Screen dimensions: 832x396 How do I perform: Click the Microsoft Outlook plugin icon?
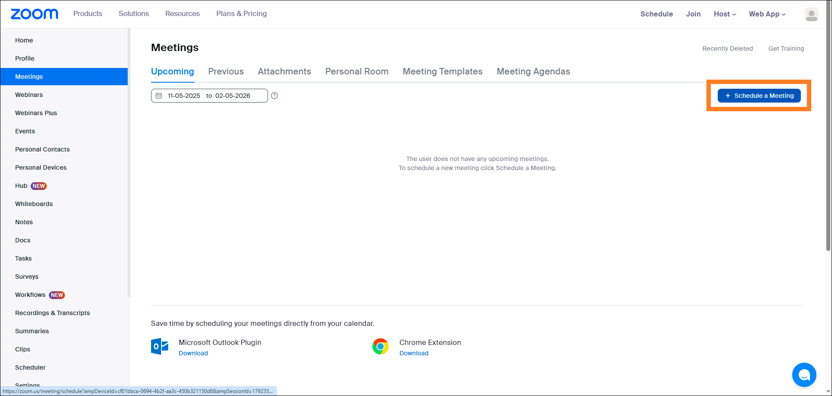tap(160, 347)
